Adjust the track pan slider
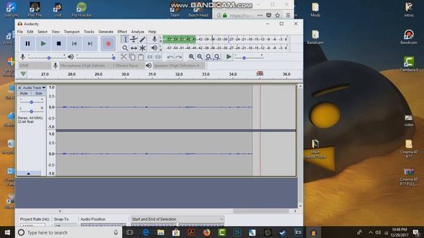This screenshot has height=238, width=424. pos(31,111)
